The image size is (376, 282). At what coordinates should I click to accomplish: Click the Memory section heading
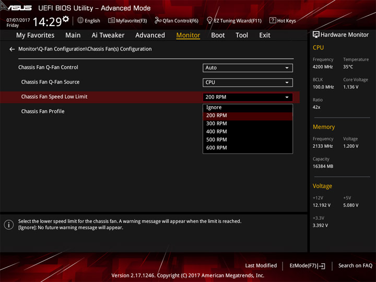324,127
